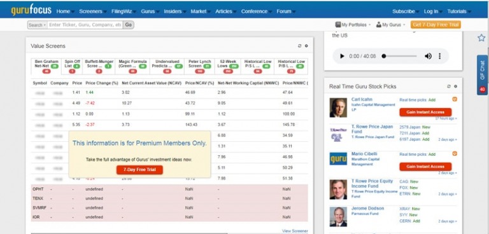The height and width of the screenshot is (234, 489).
Task: Select the Magic Formula tab
Action: (x=132, y=66)
